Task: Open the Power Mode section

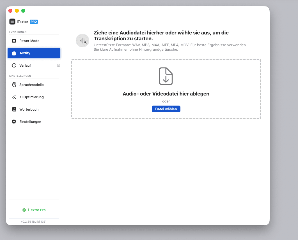Action: click(34, 41)
